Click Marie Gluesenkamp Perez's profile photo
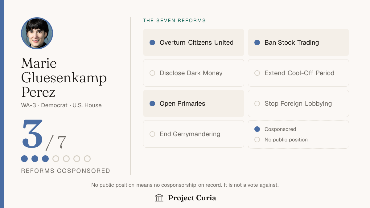The image size is (370, 208). pos(37,33)
